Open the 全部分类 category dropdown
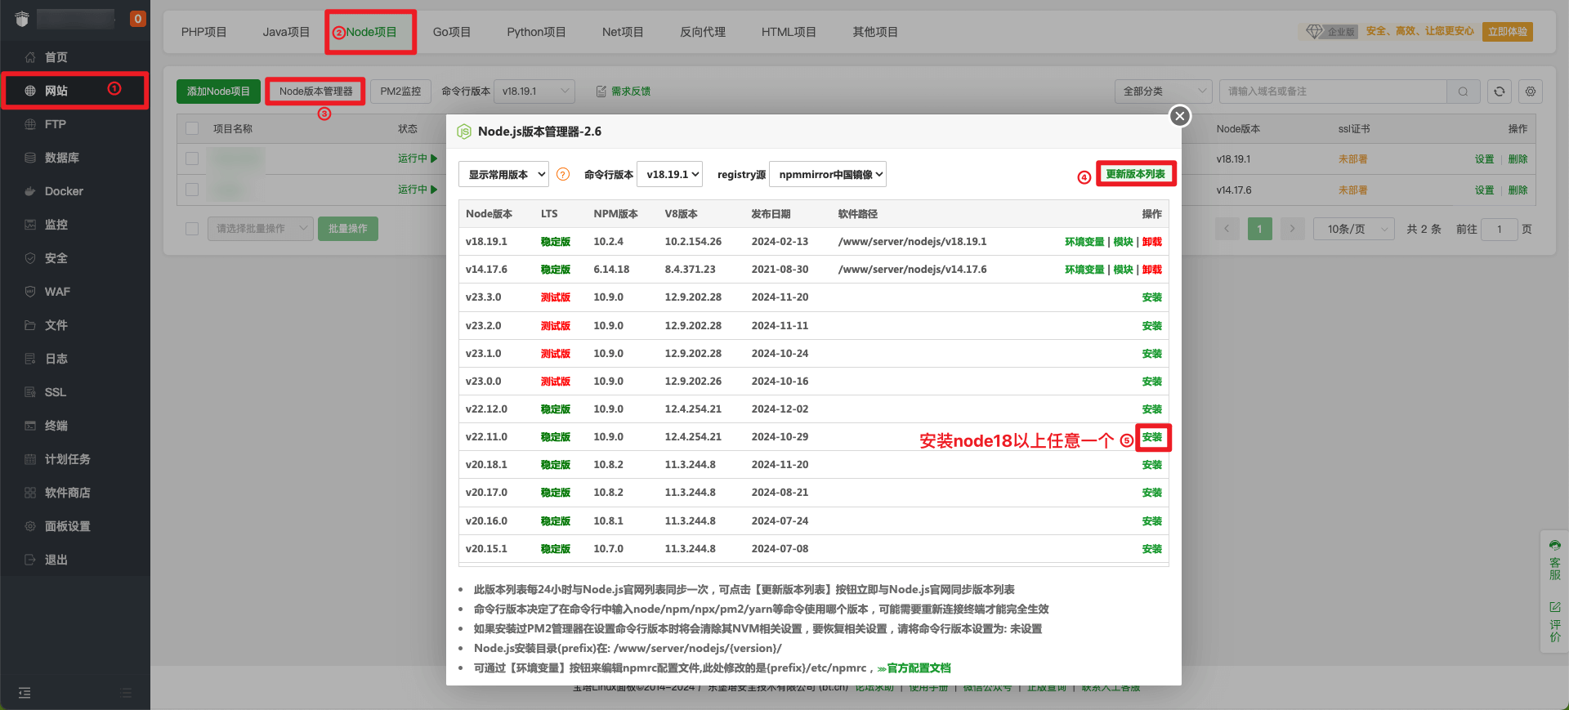This screenshot has width=1569, height=710. (x=1163, y=92)
